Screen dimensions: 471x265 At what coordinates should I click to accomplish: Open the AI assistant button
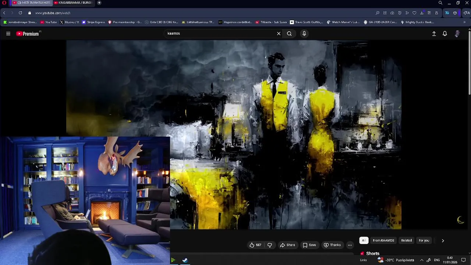click(x=466, y=13)
